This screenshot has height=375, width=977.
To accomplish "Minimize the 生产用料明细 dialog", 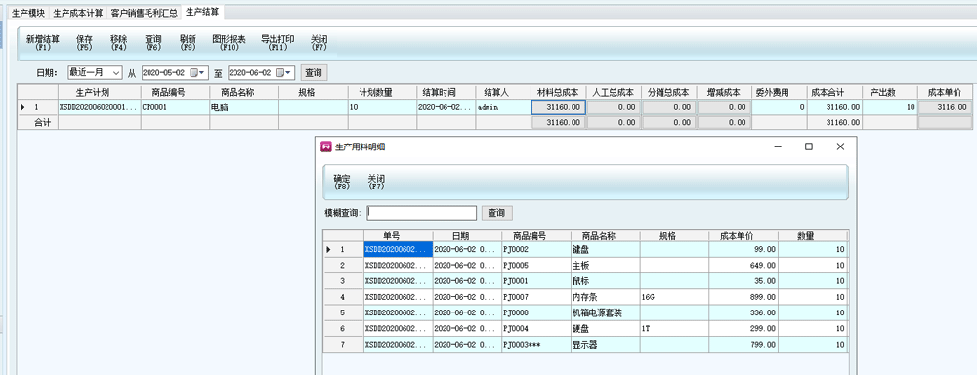I will tap(779, 147).
